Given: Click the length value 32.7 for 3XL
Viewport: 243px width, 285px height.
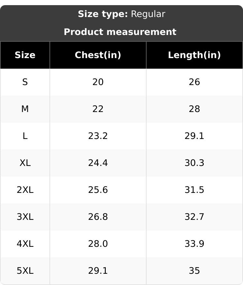Looking at the screenshot, I should pyautogui.click(x=194, y=217).
